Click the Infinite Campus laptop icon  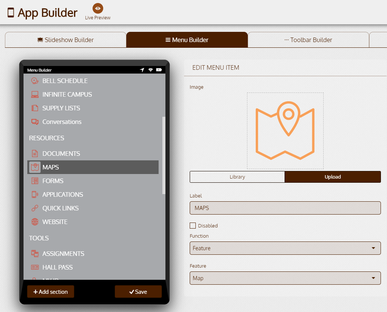click(x=35, y=94)
